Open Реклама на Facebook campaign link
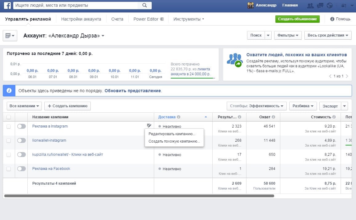Image resolution: width=356 pixels, height=220 pixels. (51, 169)
